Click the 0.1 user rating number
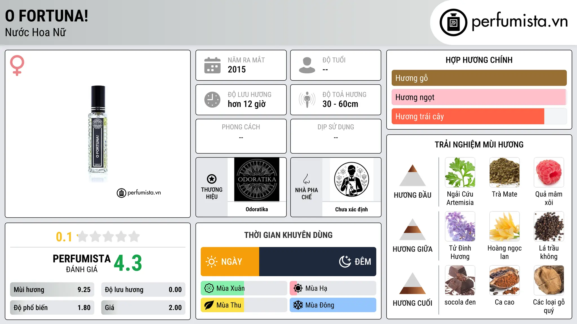Screen dimensions: 577x324 pyautogui.click(x=64, y=237)
